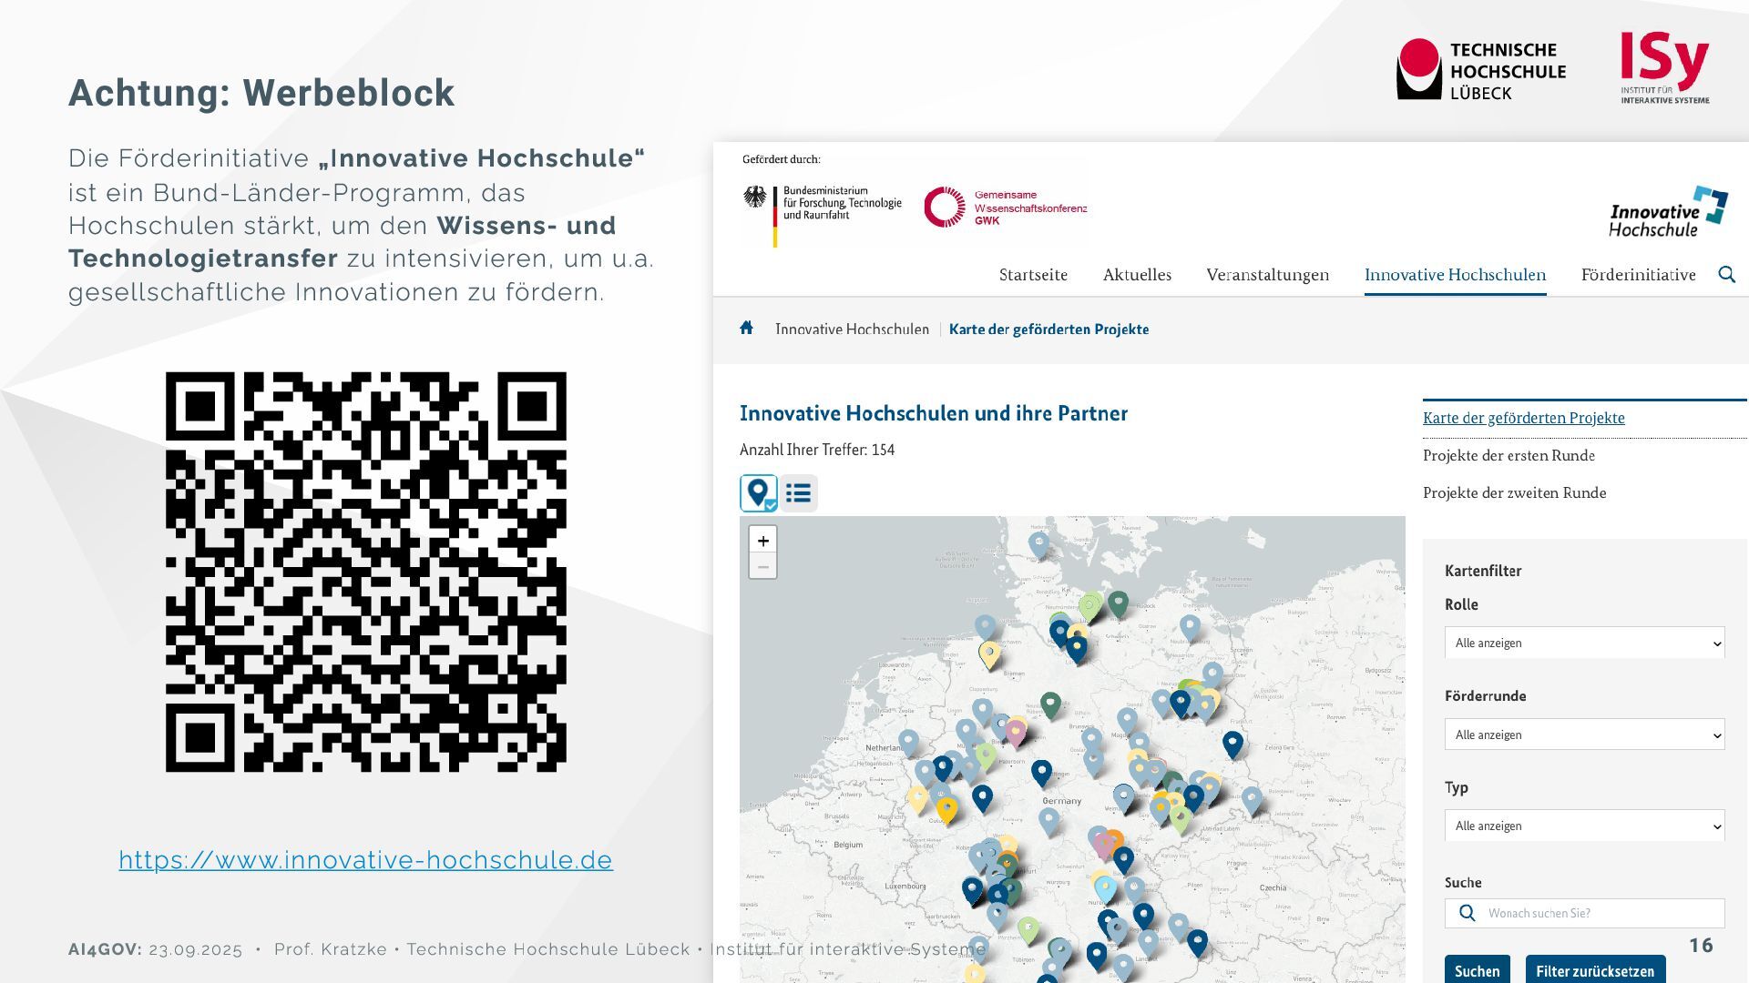This screenshot has height=983, width=1749.
Task: Click the GWK Wissenschaftskonferenz logo
Action: click(1005, 208)
